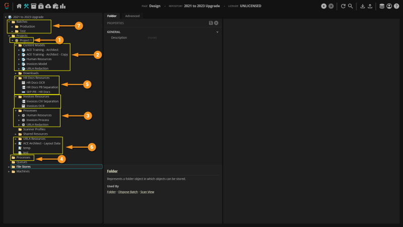Screen dimensions: 403x227
Task: Collapse the General properties section
Action: [218, 32]
